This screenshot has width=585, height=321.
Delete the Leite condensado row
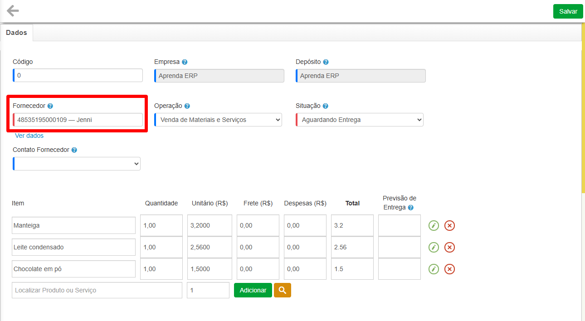coord(449,247)
